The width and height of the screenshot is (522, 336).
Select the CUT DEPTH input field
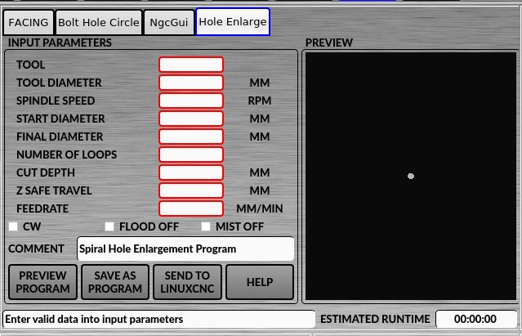191,172
